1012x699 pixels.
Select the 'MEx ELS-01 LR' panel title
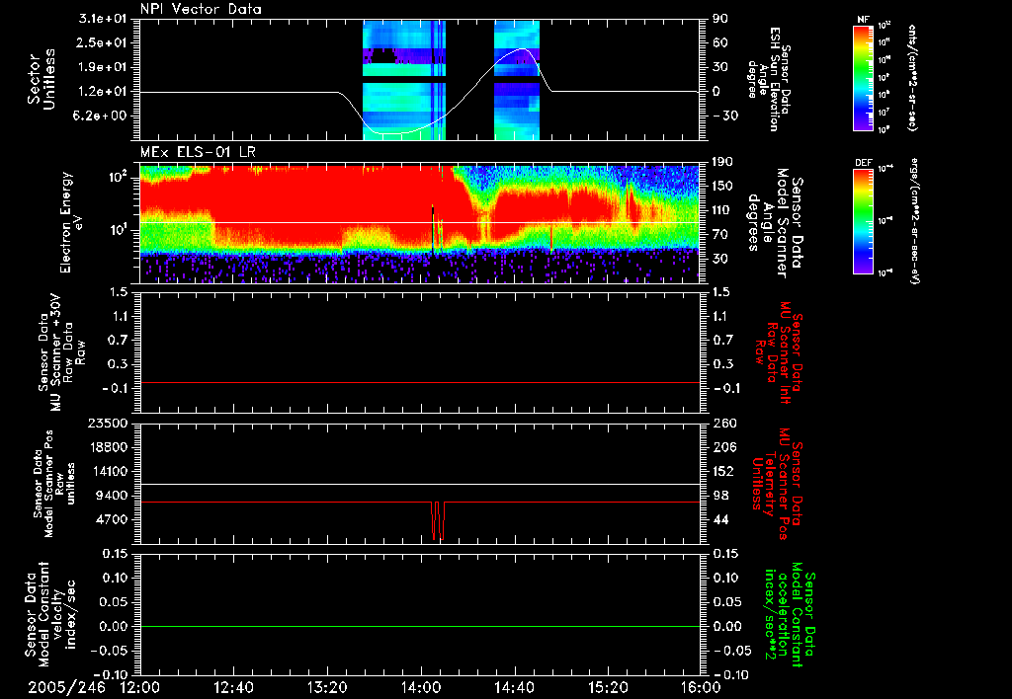198,152
